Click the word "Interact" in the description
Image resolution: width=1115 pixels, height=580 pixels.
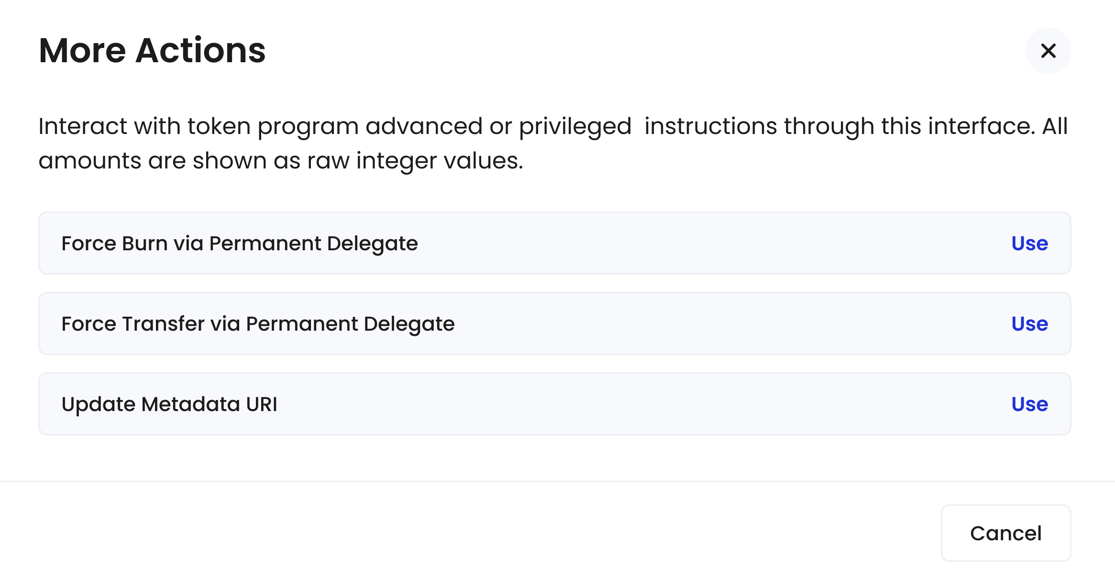coord(82,126)
